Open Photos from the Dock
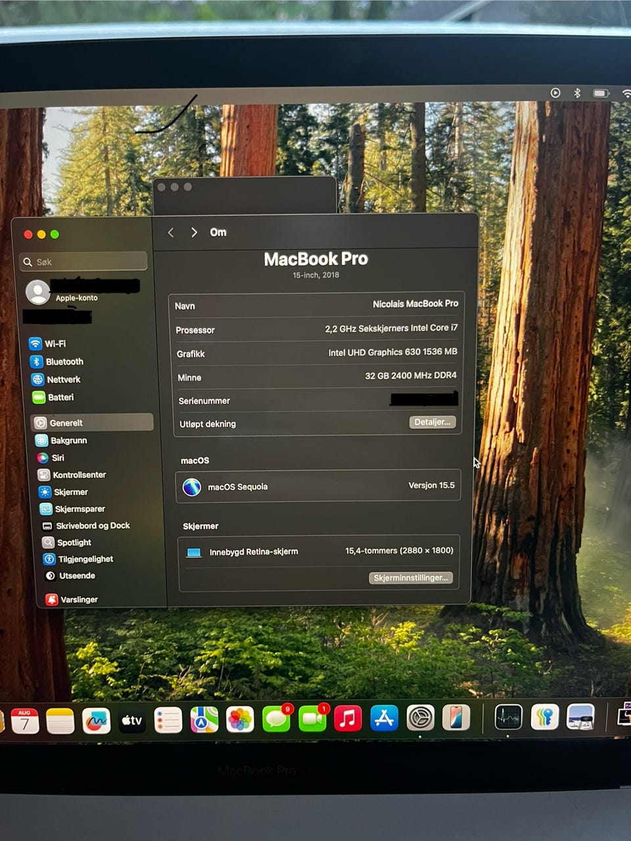This screenshot has height=841, width=631. click(240, 719)
